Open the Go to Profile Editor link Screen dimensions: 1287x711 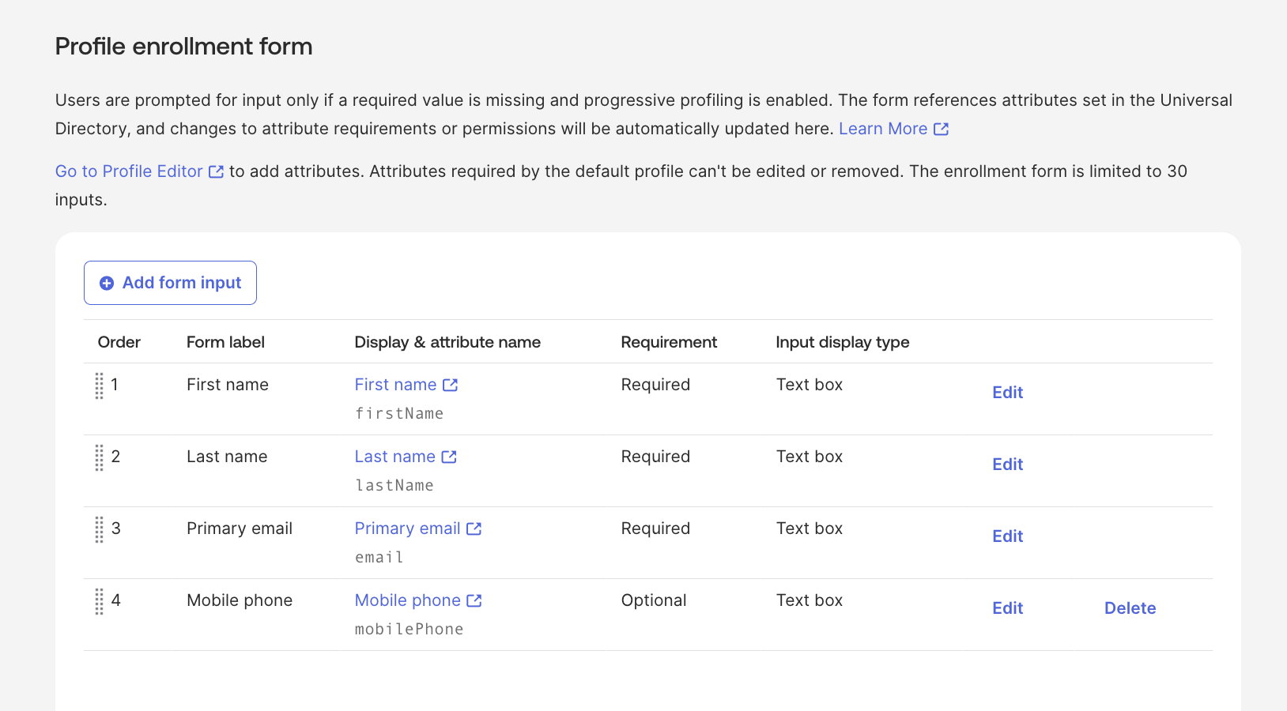click(129, 171)
